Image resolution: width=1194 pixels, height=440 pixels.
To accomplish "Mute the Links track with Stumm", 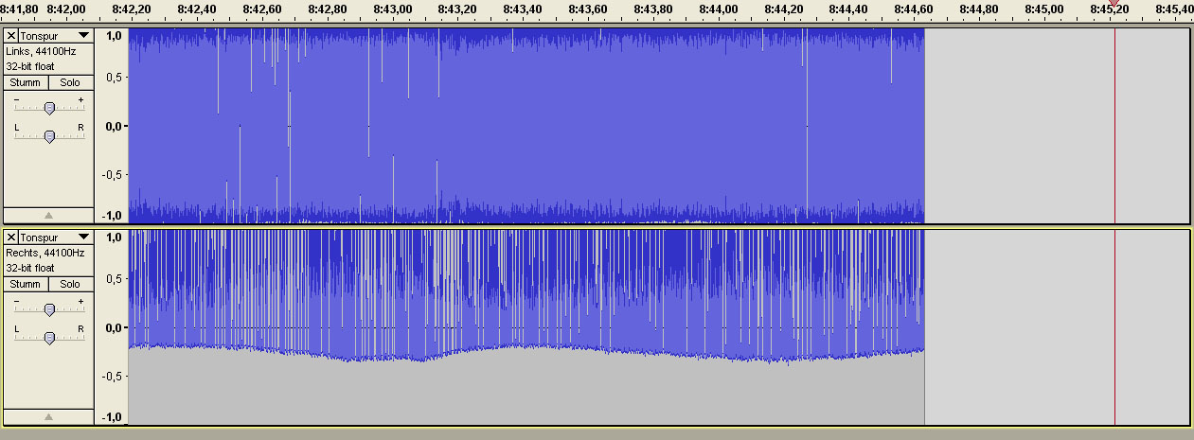I will (x=26, y=82).
